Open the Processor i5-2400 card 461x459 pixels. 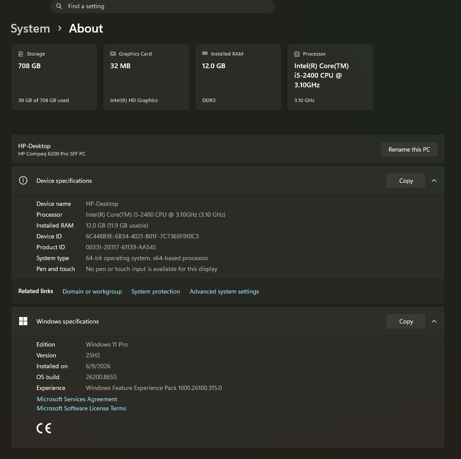(330, 77)
